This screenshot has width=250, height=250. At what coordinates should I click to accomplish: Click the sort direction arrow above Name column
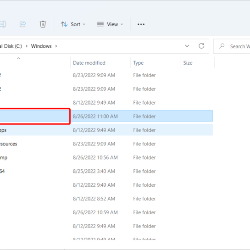coord(18,59)
